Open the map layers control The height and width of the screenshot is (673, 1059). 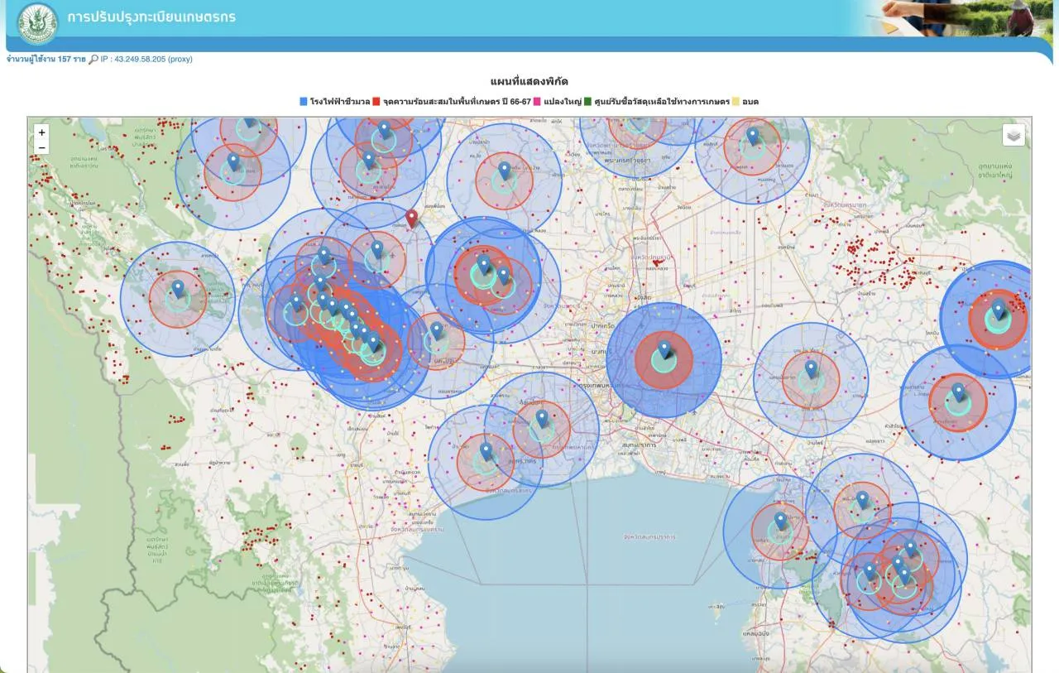[1013, 135]
